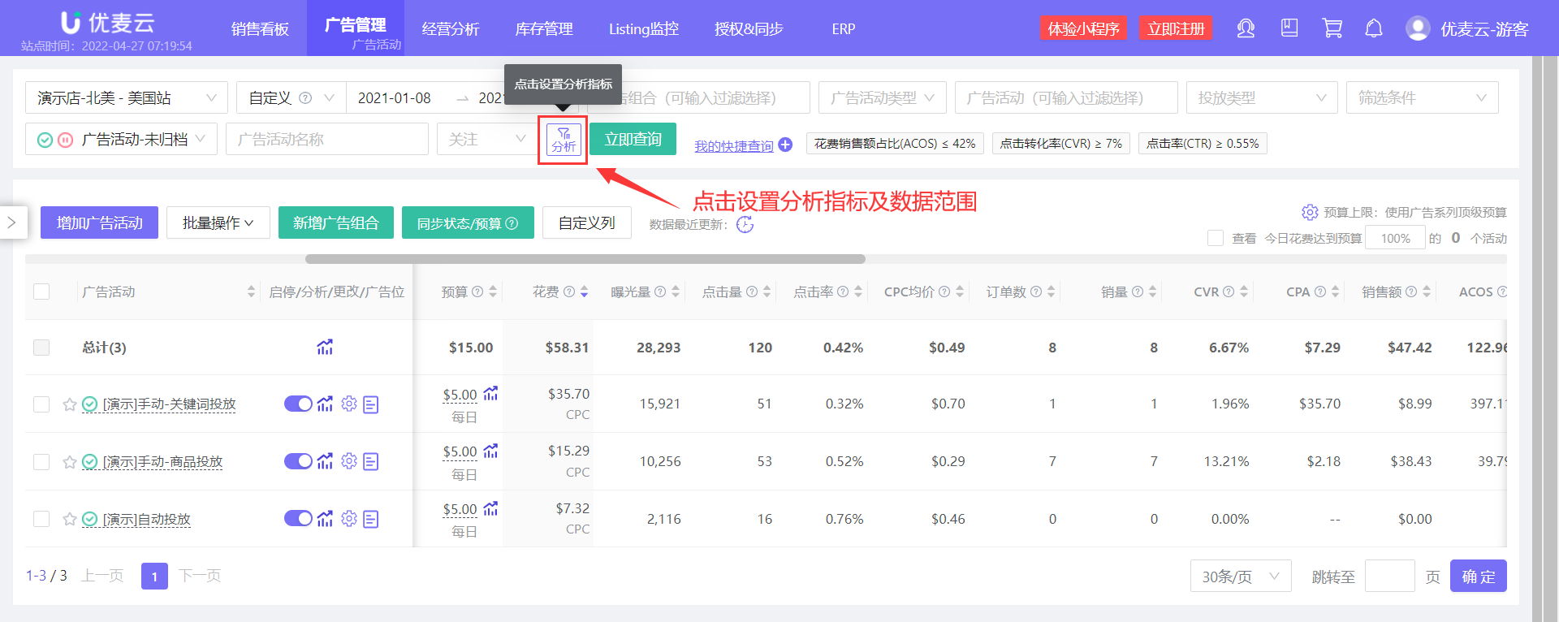Open the 演示店-北美 - 美国站 store dropdown
Viewport: 1559px width, 622px height.
tap(127, 97)
